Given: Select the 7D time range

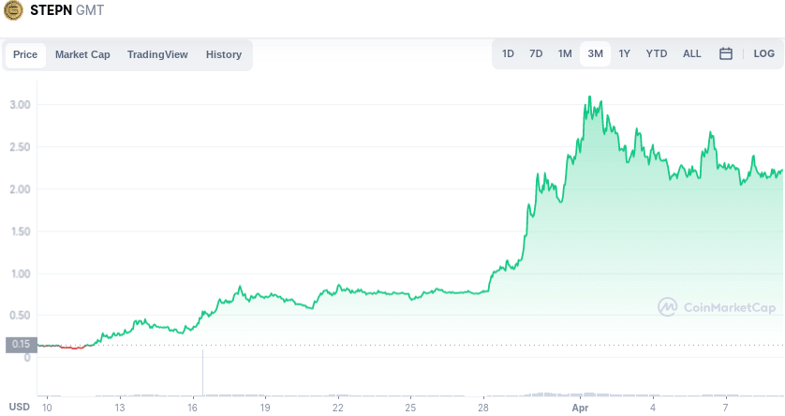Looking at the screenshot, I should click(536, 54).
